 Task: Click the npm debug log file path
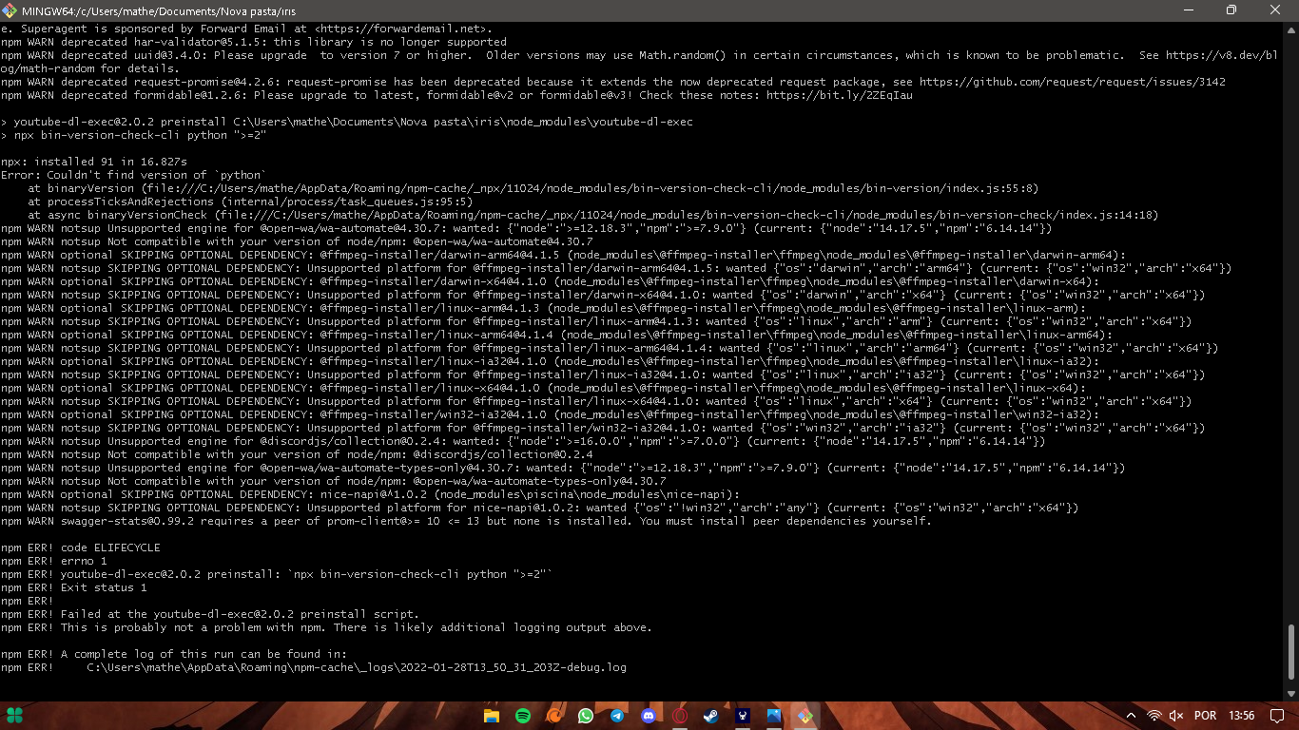click(358, 667)
